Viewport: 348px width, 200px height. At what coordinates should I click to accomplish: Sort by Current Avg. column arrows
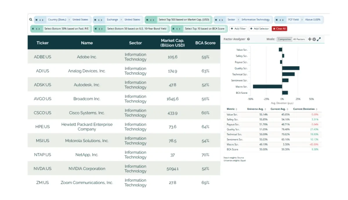[287, 109]
